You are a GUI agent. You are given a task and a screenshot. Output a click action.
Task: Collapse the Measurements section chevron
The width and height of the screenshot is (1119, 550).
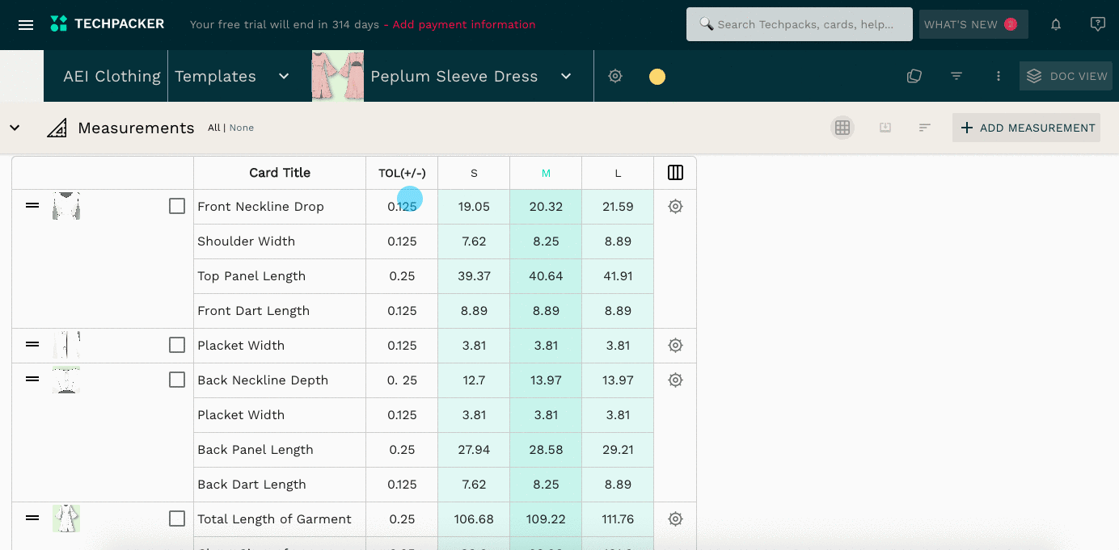pos(15,128)
